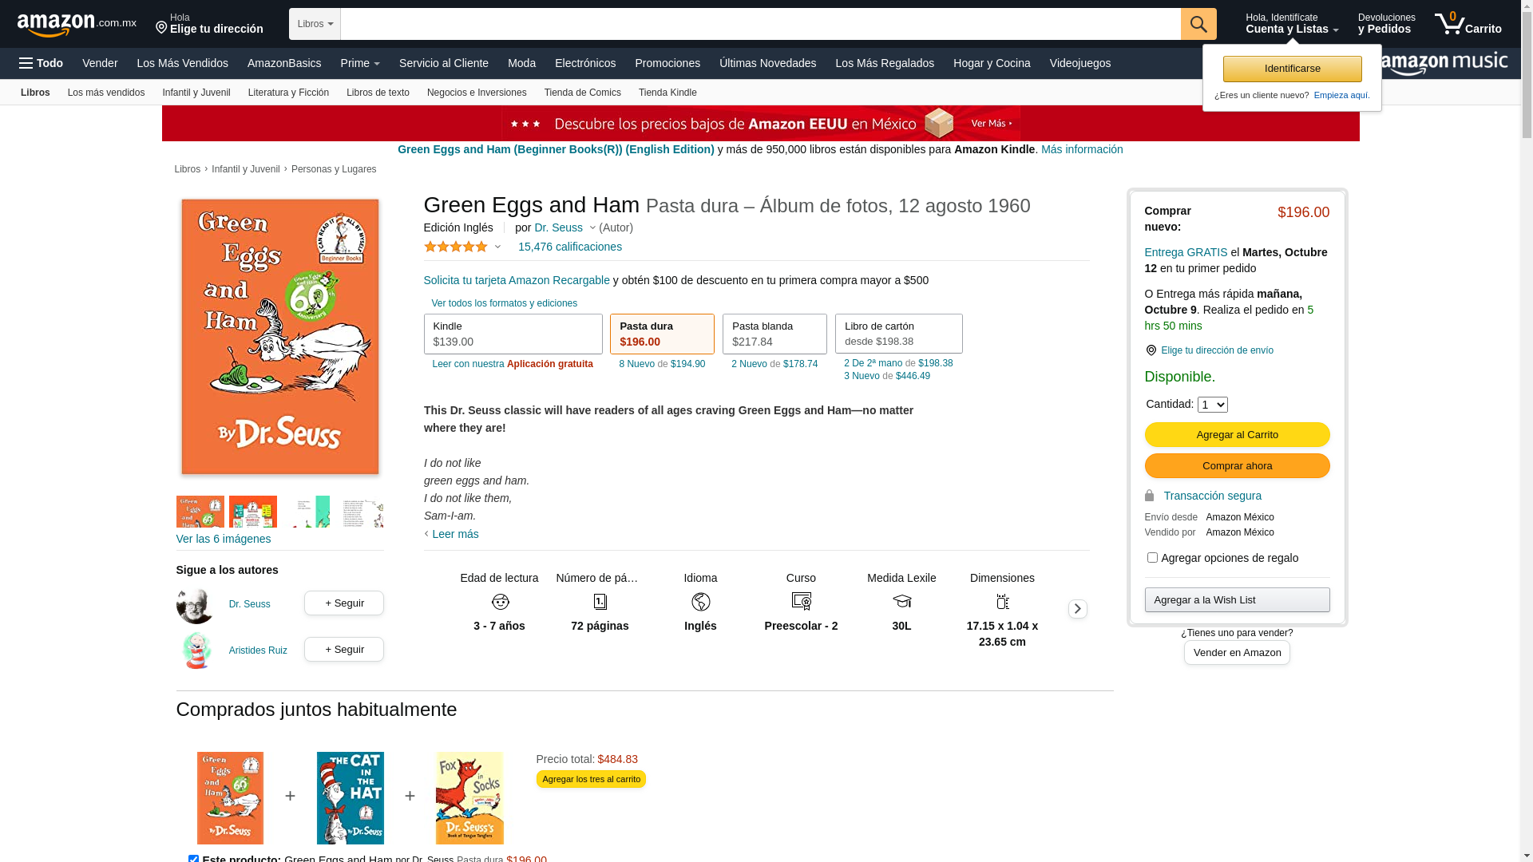Select the Kindle format price swatch
Viewport: 1533px width, 862px height.
[513, 334]
